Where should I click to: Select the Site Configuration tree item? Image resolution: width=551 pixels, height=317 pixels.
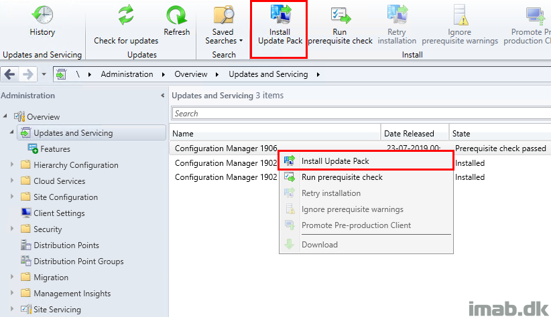point(66,197)
